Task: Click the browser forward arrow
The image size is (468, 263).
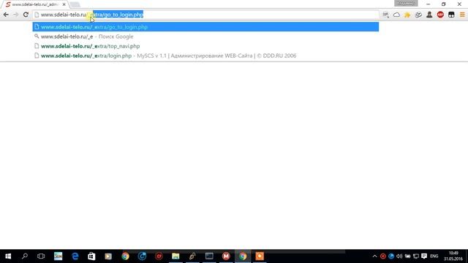Action: point(15,15)
